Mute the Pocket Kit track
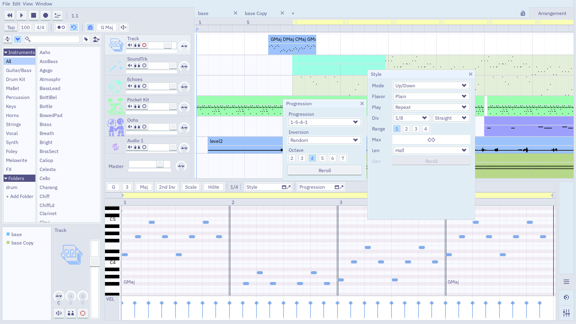Screen dimensions: 576x324 tap(130, 106)
